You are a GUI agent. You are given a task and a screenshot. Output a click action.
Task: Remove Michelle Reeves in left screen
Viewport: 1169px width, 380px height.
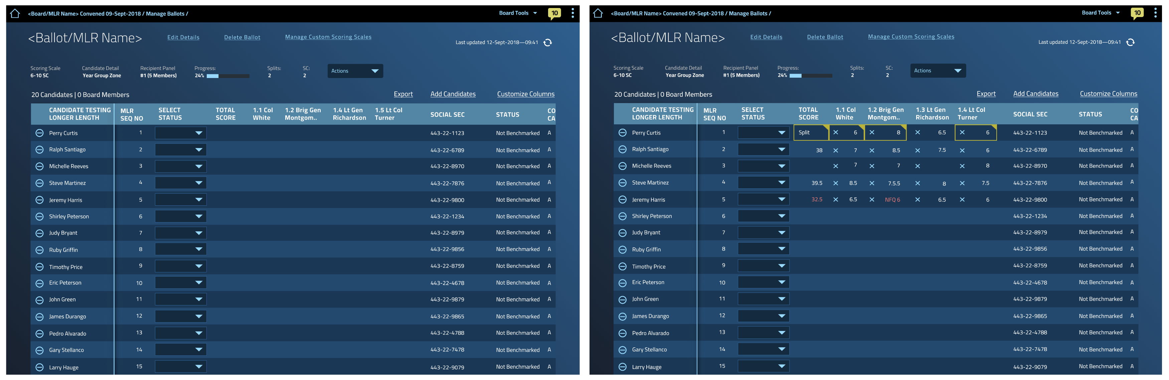pos(39,166)
